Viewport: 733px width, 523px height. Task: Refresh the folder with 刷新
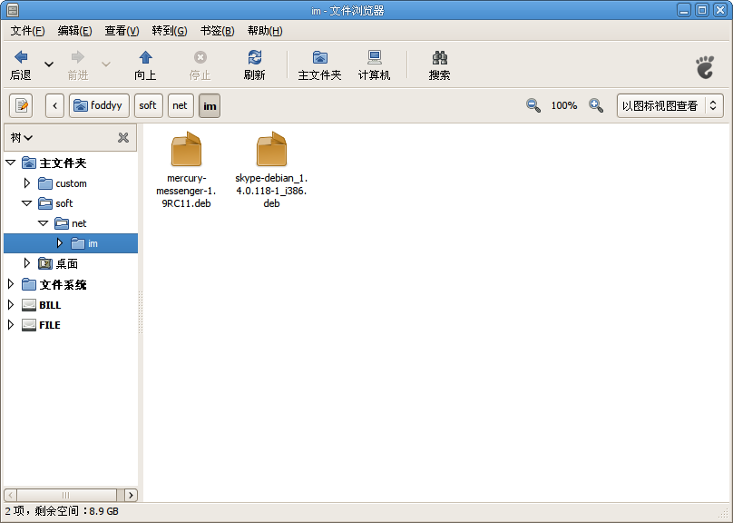[254, 64]
